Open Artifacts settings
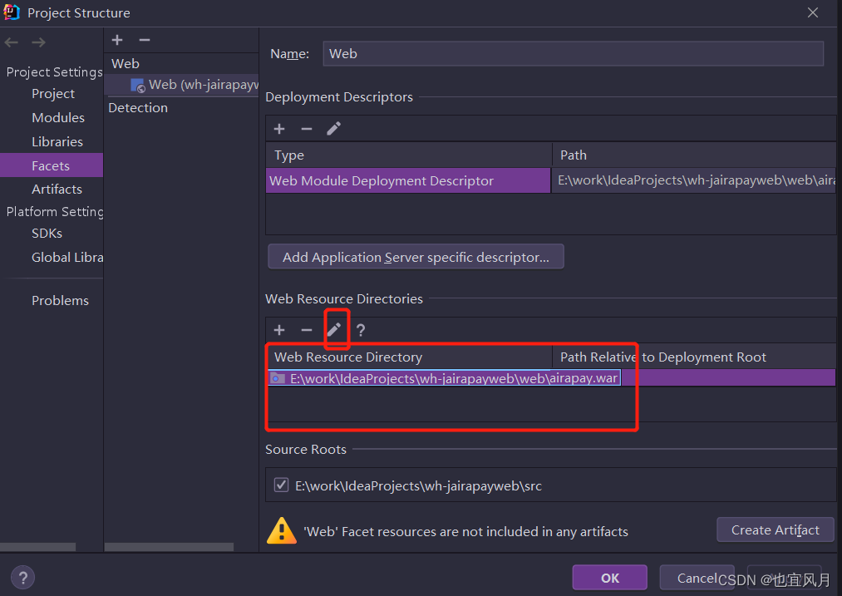 [57, 189]
